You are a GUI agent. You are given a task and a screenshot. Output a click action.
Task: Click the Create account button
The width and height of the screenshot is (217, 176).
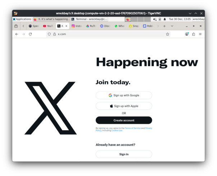(124, 120)
